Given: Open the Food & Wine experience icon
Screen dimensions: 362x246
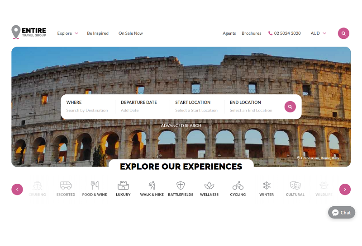Looking at the screenshot, I should coord(95,186).
